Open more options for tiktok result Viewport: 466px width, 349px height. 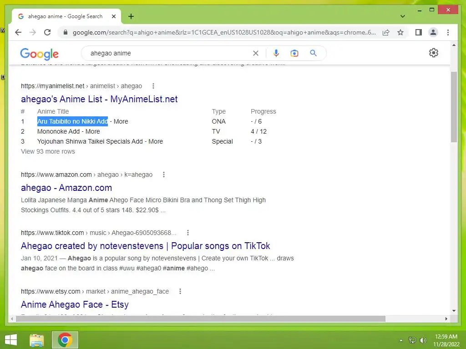point(188,233)
